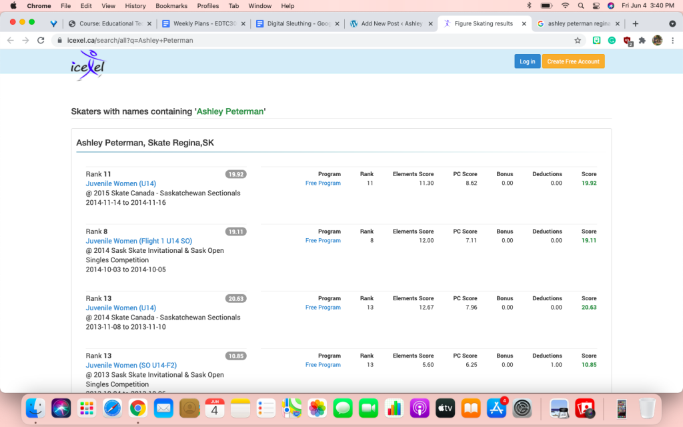683x427 pixels.
Task: Switch to the Weekly Plans tab
Action: (204, 23)
